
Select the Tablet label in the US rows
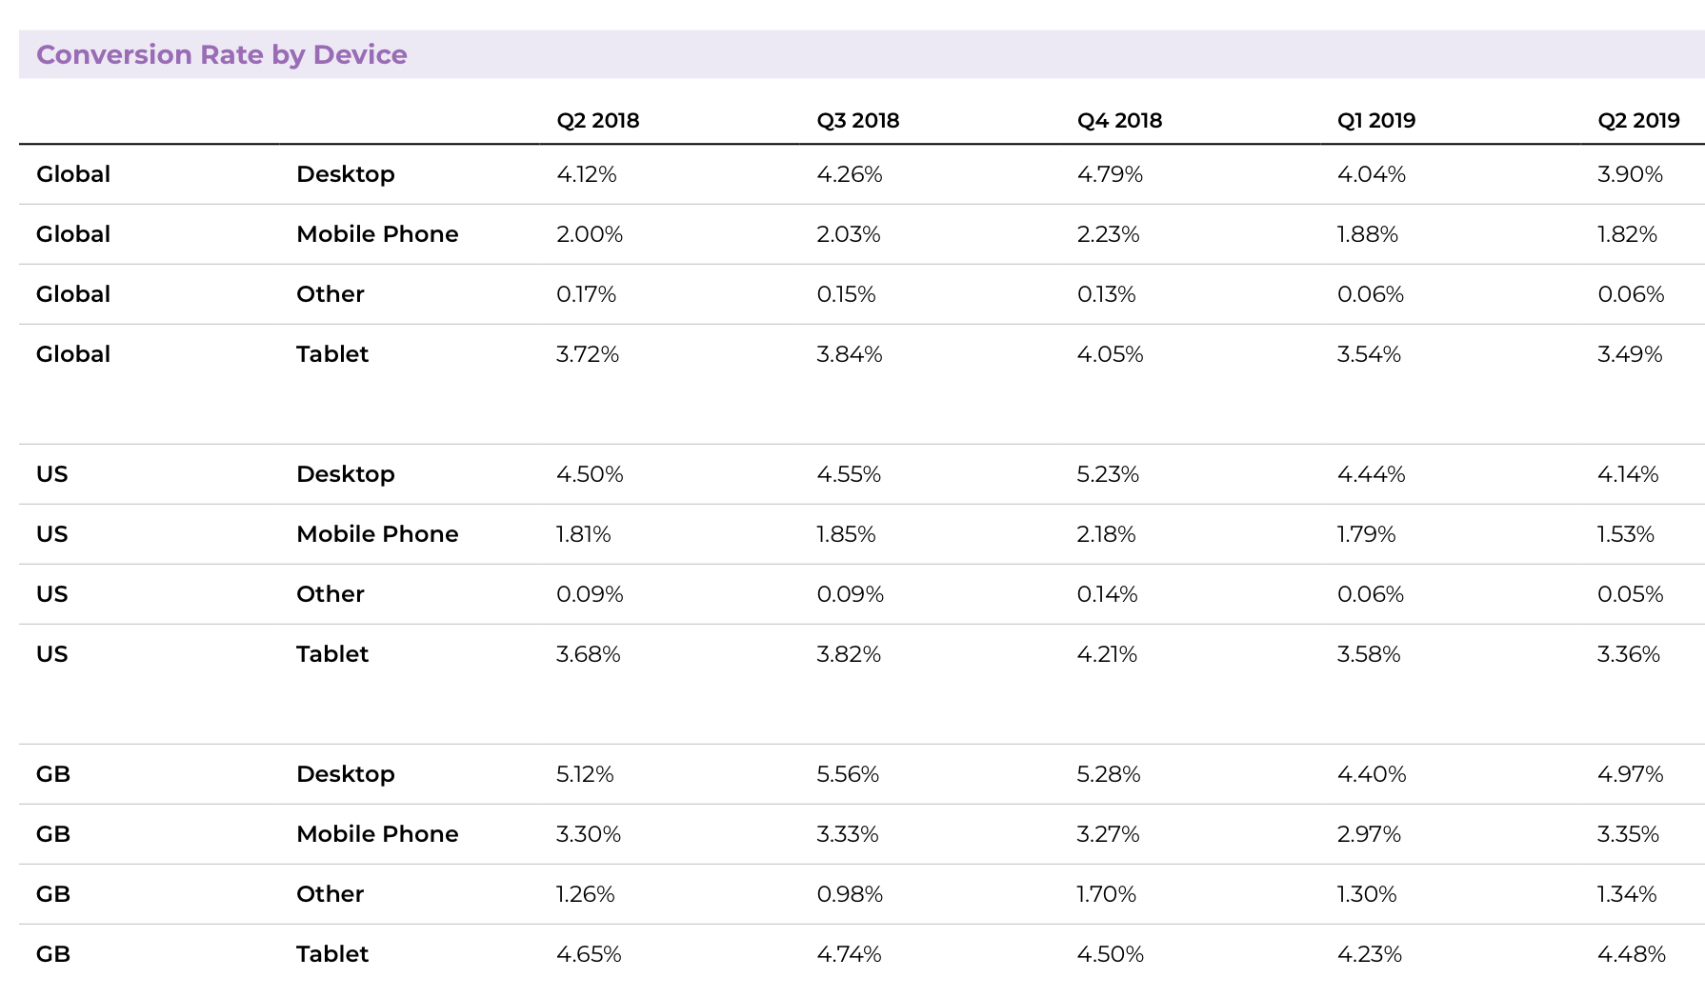pos(331,654)
